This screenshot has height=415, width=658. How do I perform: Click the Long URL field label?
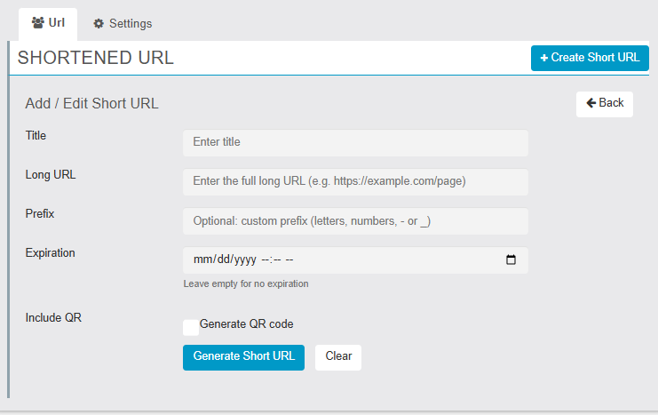51,175
